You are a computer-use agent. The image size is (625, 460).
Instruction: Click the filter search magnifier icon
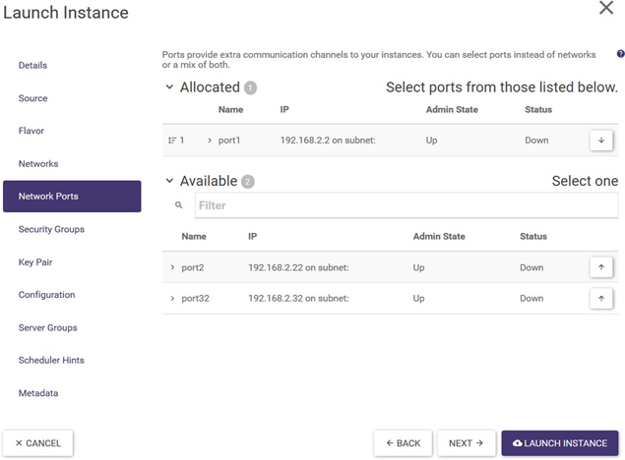pos(178,205)
